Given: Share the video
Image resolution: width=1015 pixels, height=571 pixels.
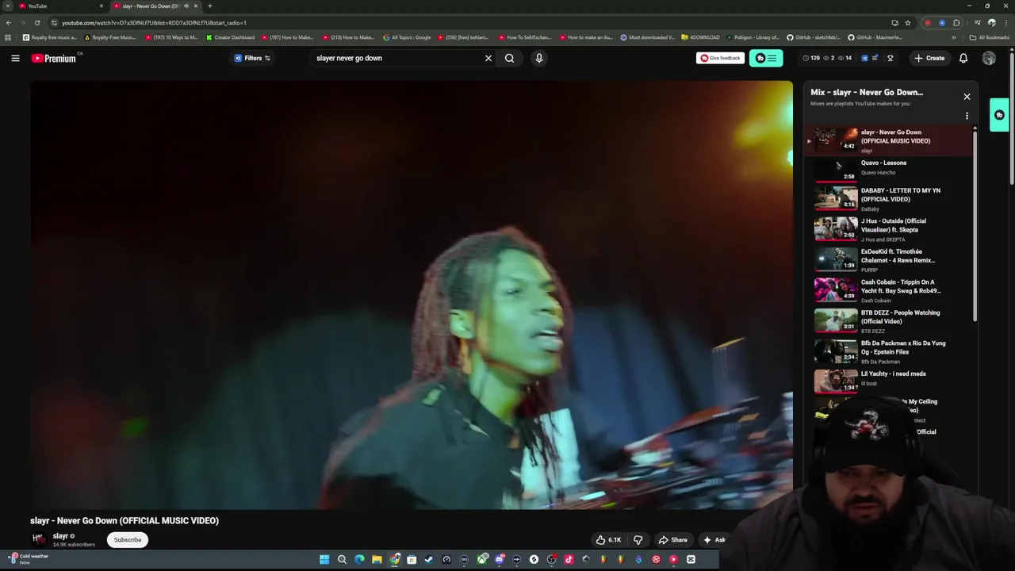Looking at the screenshot, I should click(x=672, y=539).
